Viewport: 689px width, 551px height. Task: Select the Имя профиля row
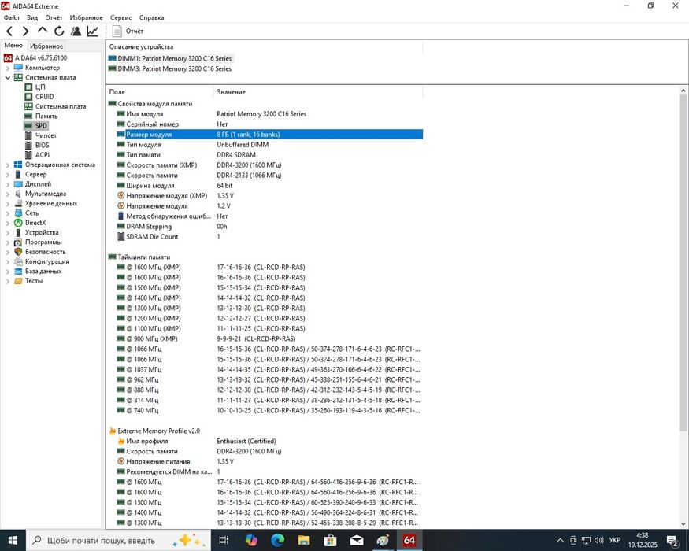tap(269, 441)
